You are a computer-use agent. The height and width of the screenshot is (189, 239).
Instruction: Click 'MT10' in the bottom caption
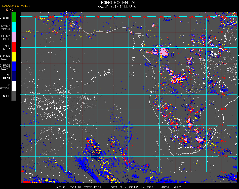(x=61, y=187)
